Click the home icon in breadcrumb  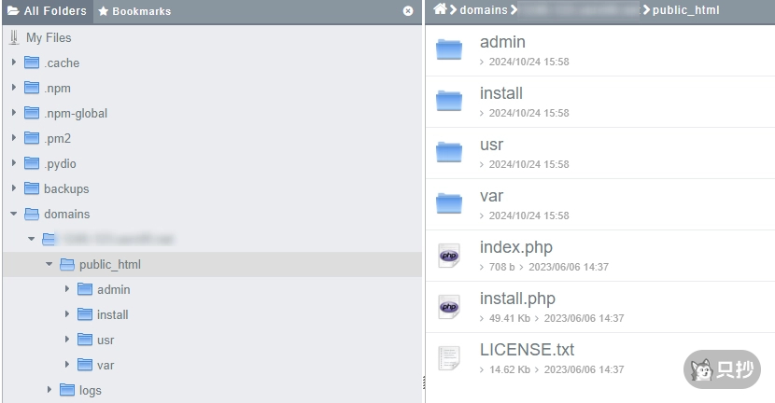pyautogui.click(x=440, y=10)
